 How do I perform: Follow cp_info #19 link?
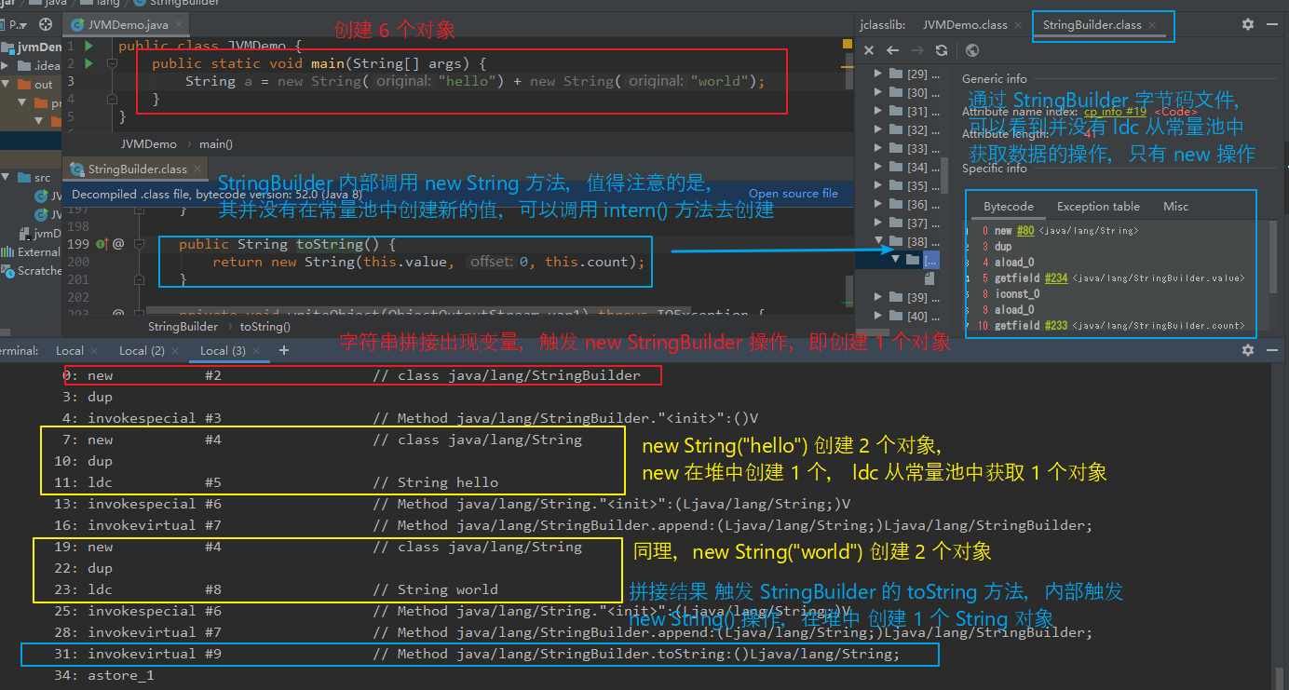click(x=1115, y=112)
